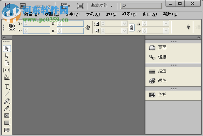Click the scale X percentage icon

pyautogui.click(x=97, y=24)
